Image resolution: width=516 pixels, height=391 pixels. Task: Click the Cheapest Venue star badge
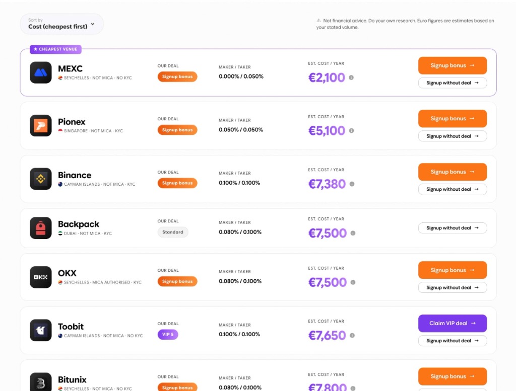pos(55,49)
